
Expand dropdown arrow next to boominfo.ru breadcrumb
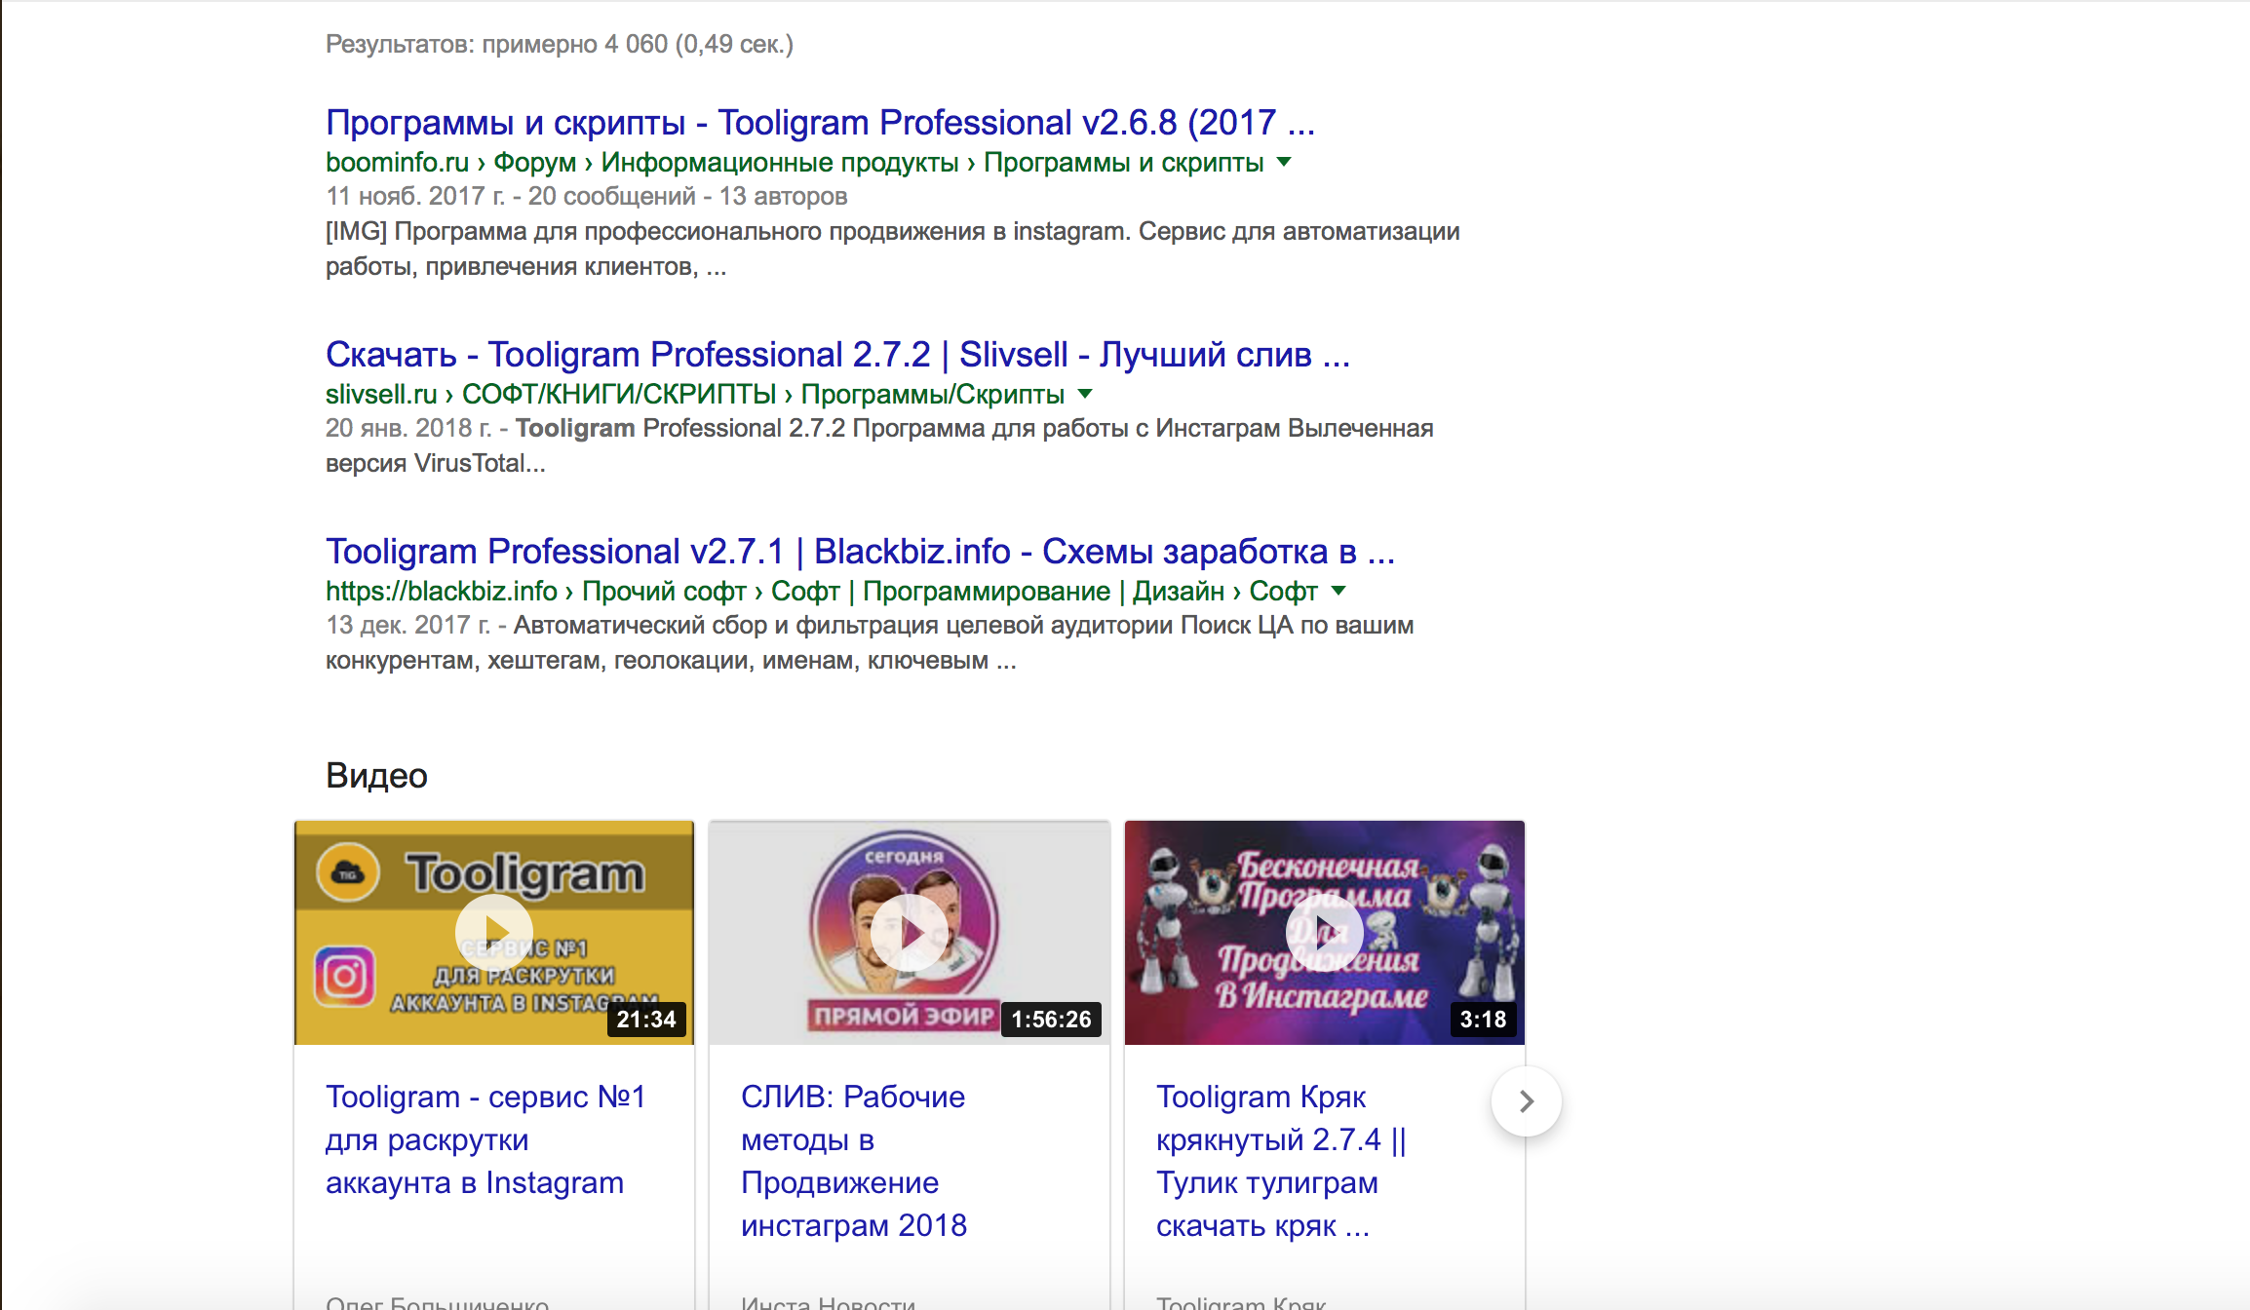click(x=1284, y=162)
